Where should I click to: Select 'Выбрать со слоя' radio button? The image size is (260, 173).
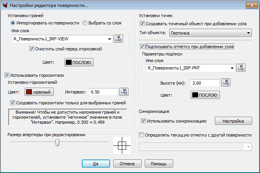point(85,23)
